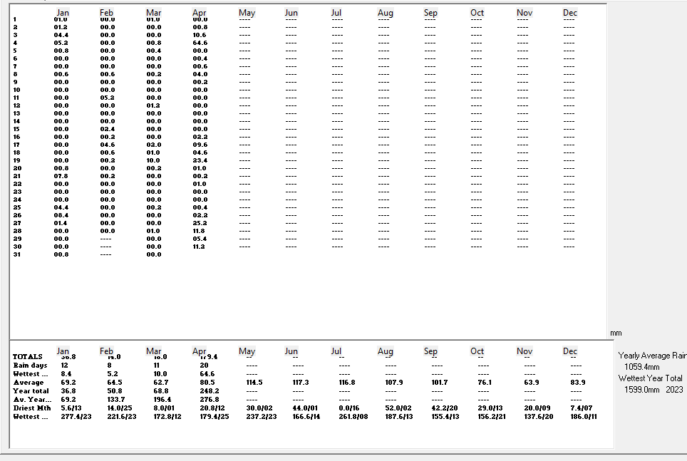Select the Aug header in totals panel
The height and width of the screenshot is (461, 687).
click(x=385, y=351)
